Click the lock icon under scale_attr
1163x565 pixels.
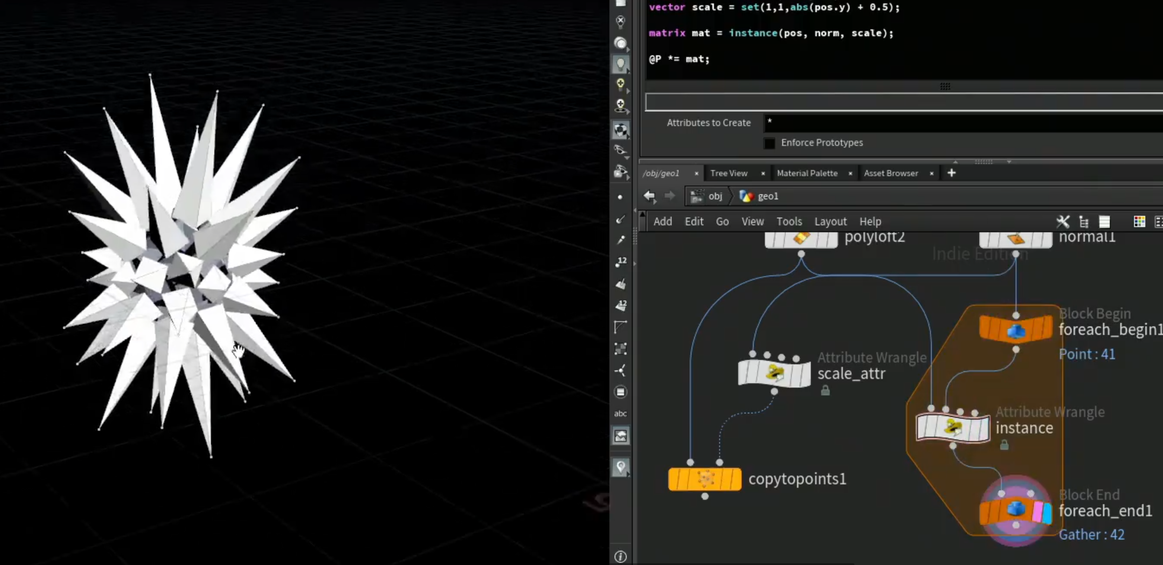[825, 391]
